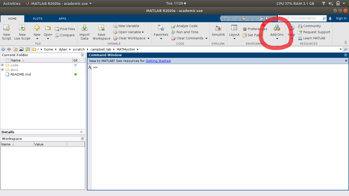Click quick access Redo icon

point(255,18)
